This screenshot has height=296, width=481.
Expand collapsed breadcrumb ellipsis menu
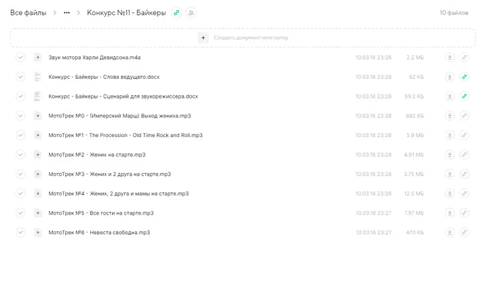[66, 13]
